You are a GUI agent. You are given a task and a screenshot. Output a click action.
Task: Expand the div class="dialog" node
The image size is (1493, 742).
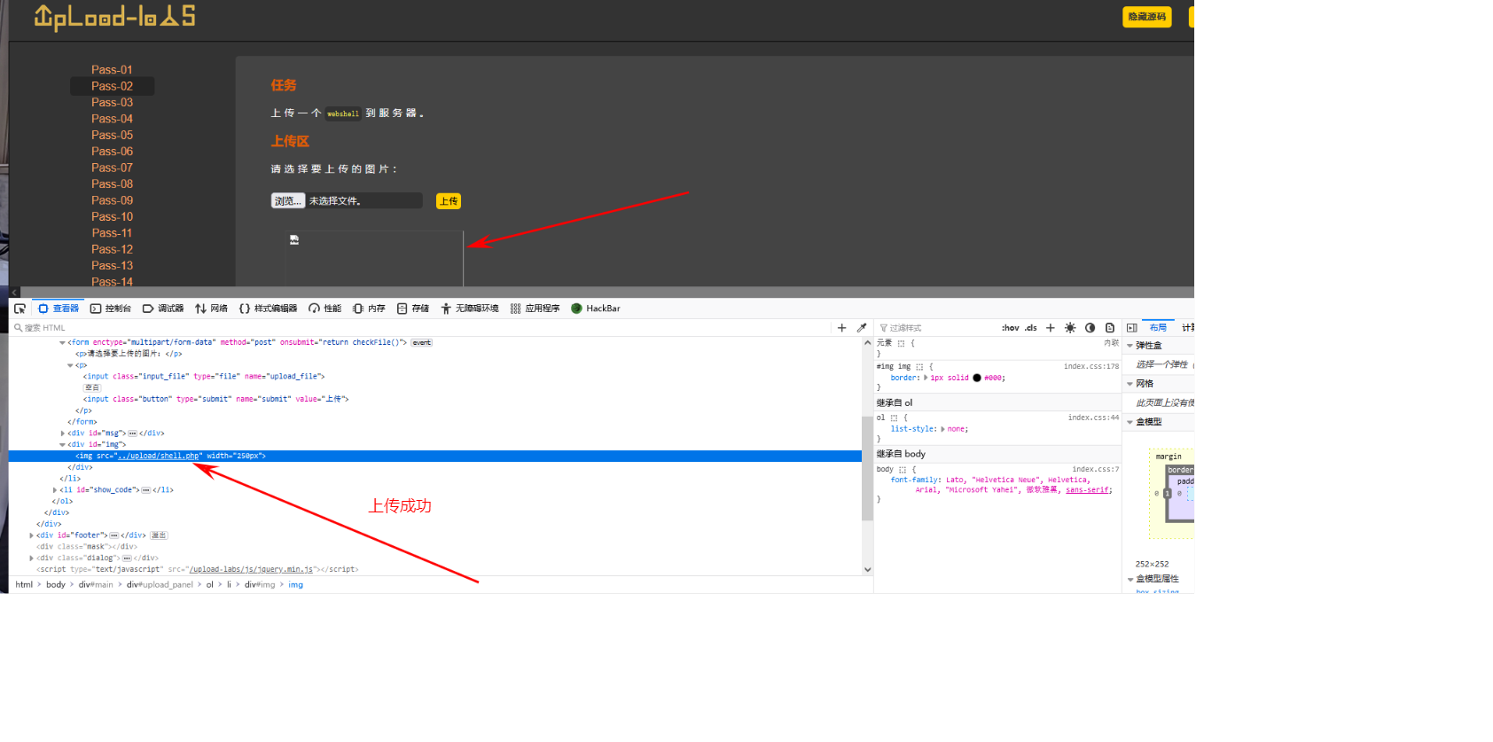point(32,558)
